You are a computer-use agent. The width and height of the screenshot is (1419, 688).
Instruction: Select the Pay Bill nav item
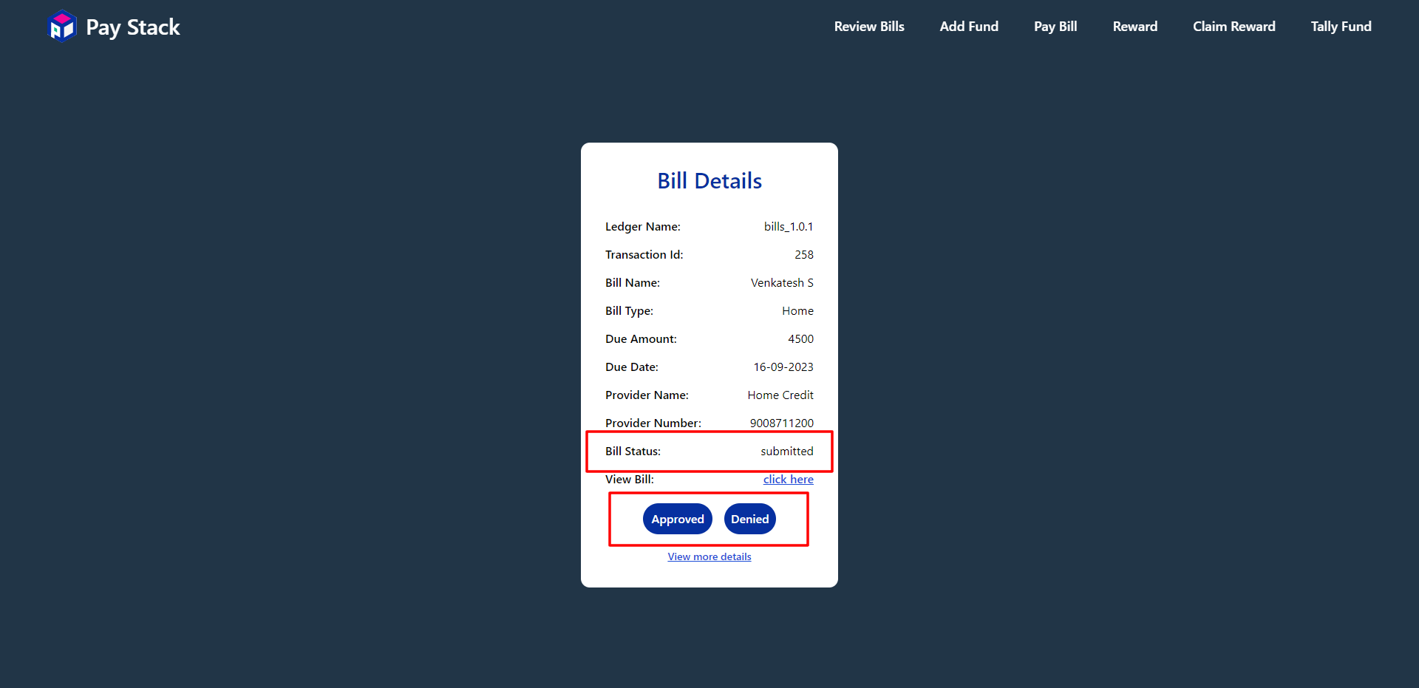[x=1055, y=27]
